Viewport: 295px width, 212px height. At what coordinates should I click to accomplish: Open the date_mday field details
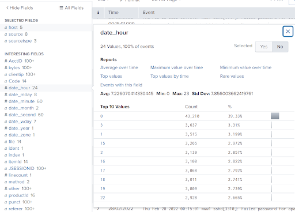(x=21, y=94)
